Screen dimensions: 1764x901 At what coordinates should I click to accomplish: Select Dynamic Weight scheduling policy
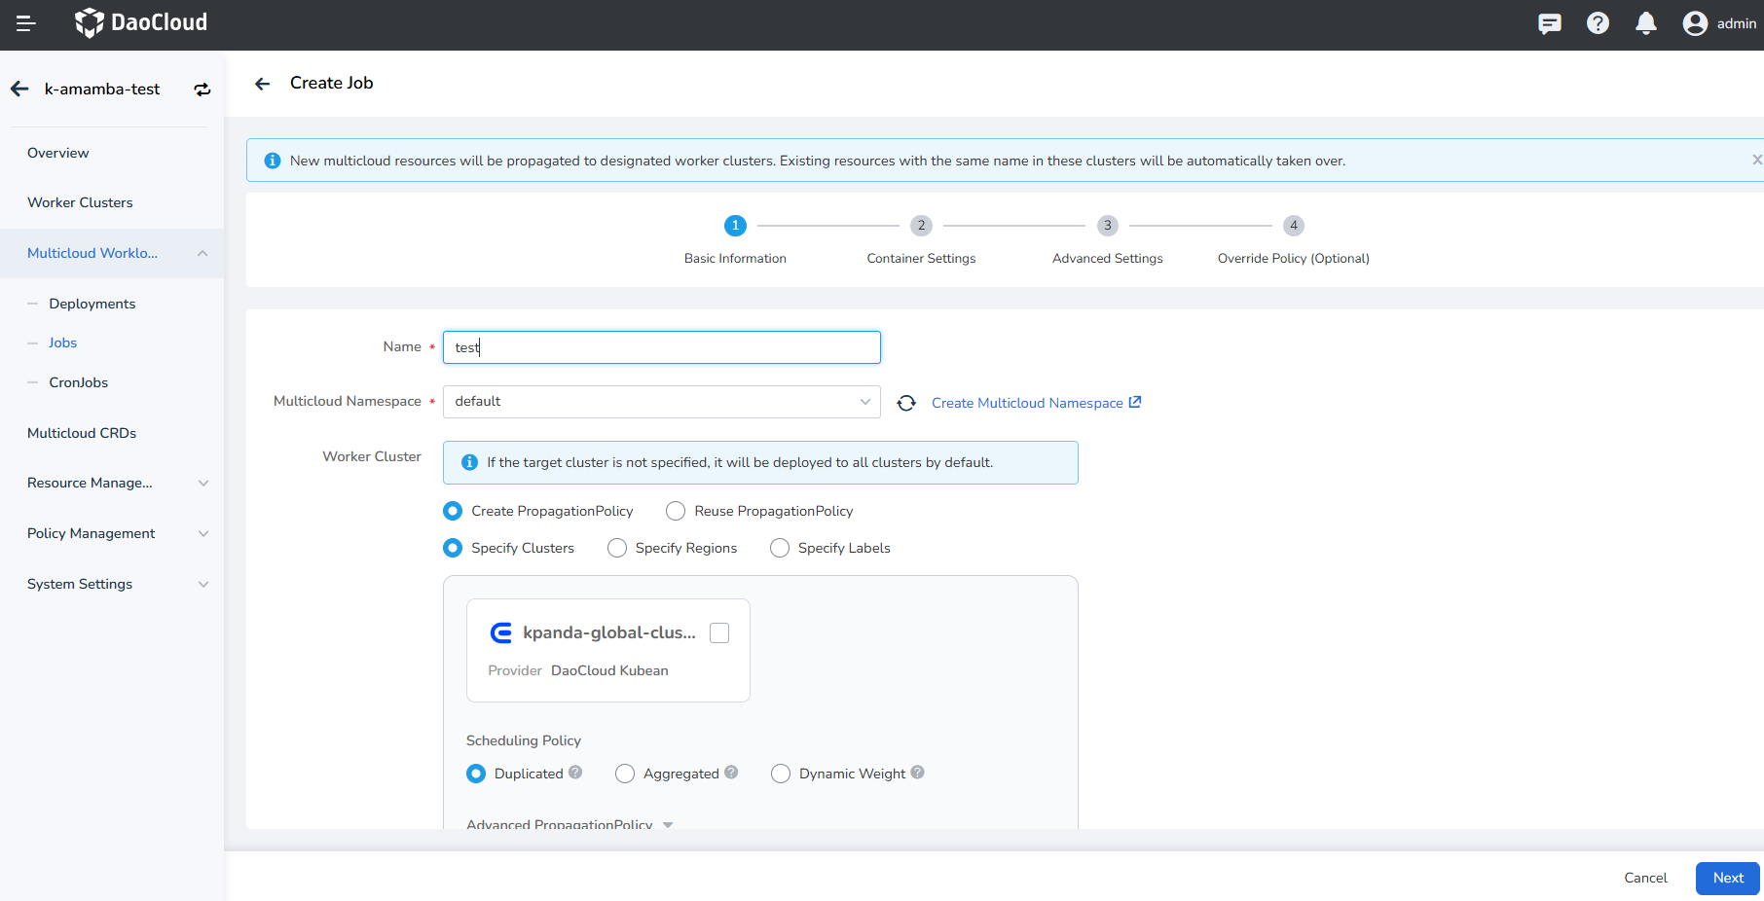[x=781, y=774]
